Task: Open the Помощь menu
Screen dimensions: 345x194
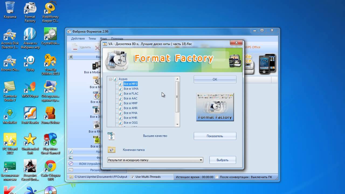Action: [x=117, y=39]
